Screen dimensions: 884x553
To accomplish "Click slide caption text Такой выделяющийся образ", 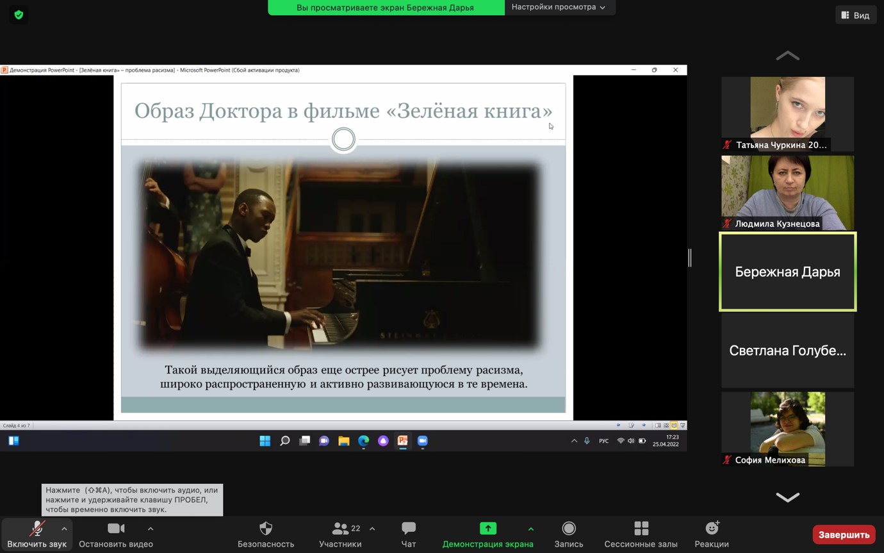I will [344, 377].
